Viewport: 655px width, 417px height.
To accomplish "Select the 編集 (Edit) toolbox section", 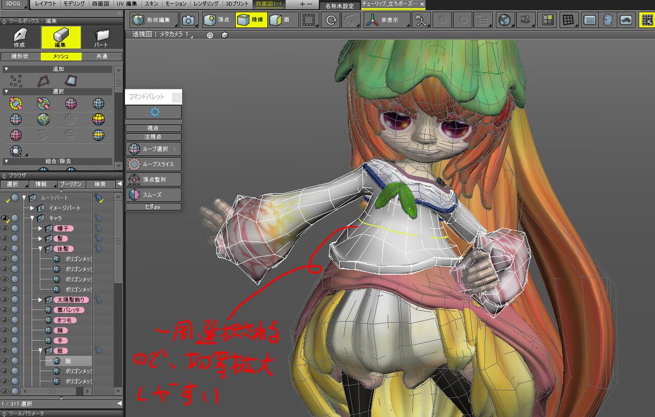I will tap(61, 38).
